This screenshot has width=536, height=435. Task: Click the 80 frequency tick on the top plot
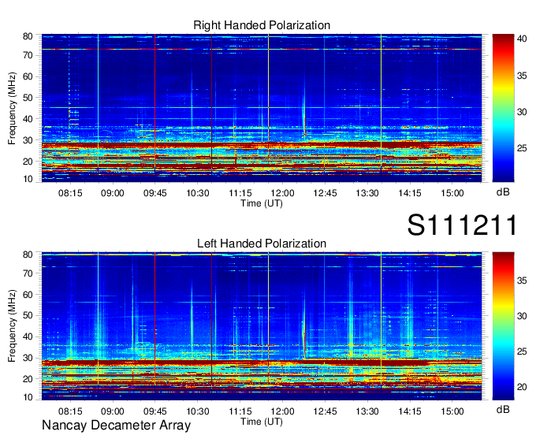28,36
